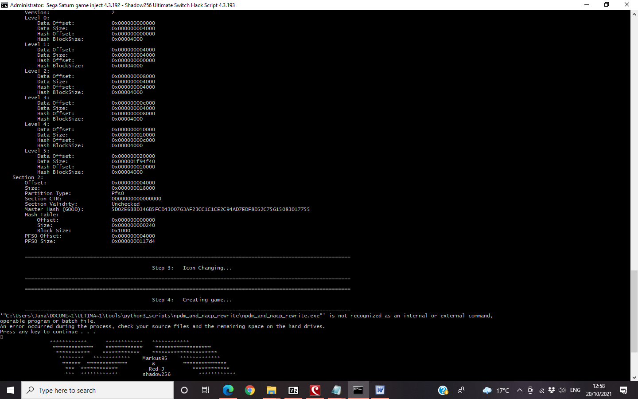Open the network Wi-Fi tray icon
638x399 pixels.
pyautogui.click(x=541, y=390)
